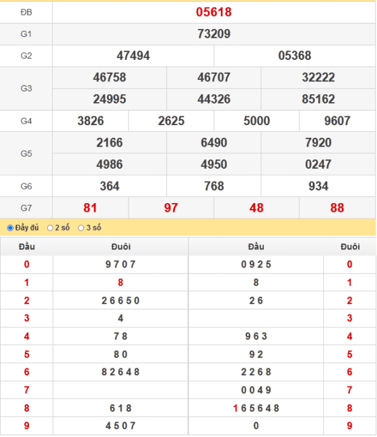The height and width of the screenshot is (437, 377).
Task: Click the head digits '9 6 3' cell
Action: point(256,336)
